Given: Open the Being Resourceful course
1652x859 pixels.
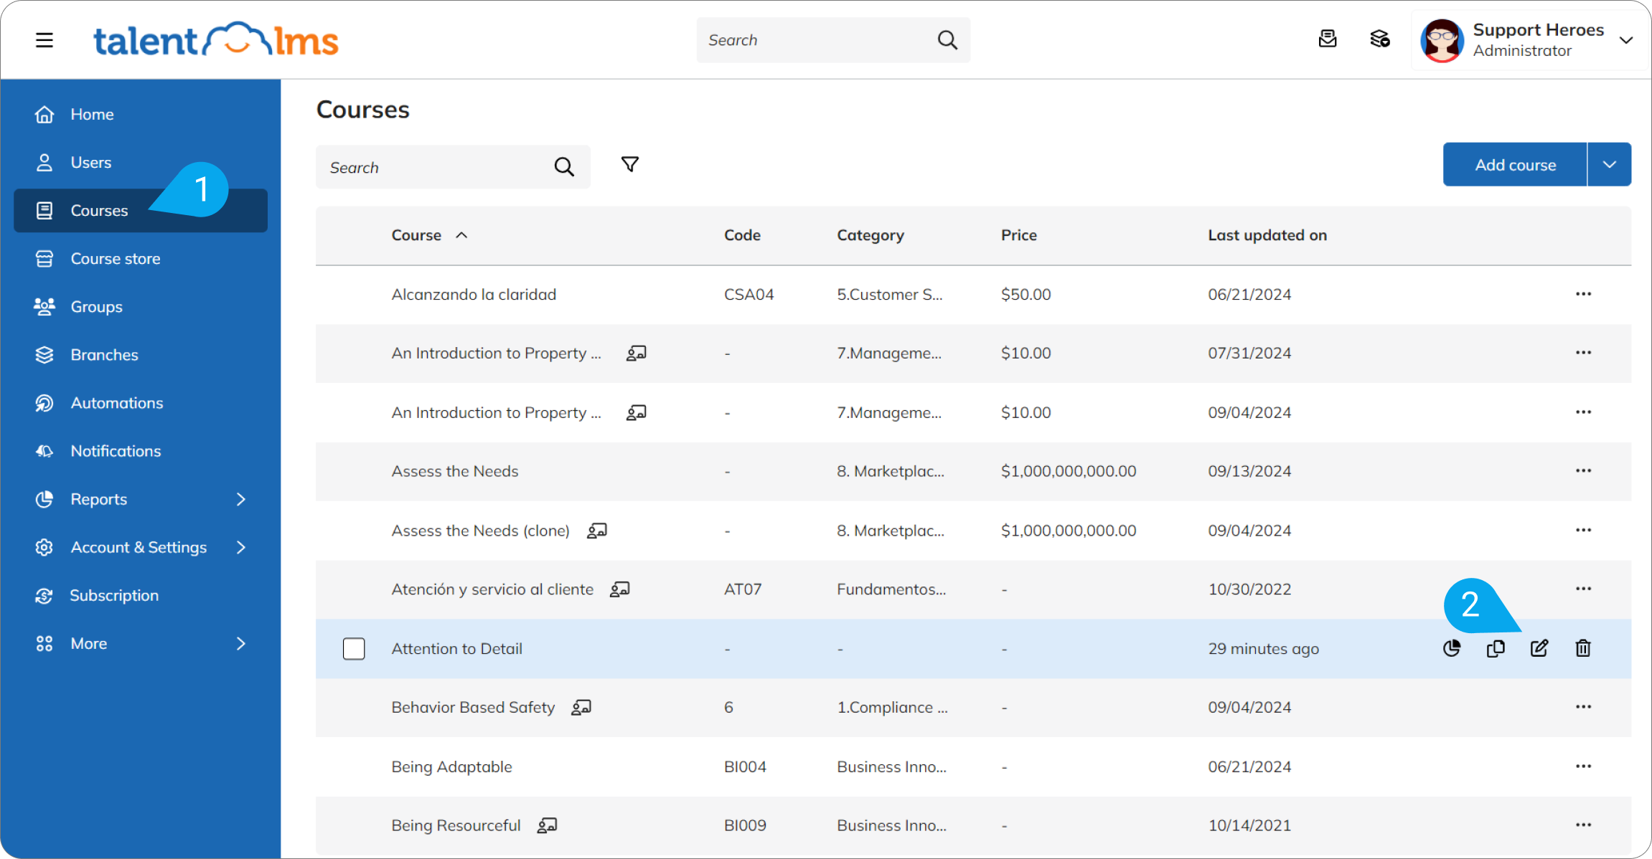Looking at the screenshot, I should 456,826.
